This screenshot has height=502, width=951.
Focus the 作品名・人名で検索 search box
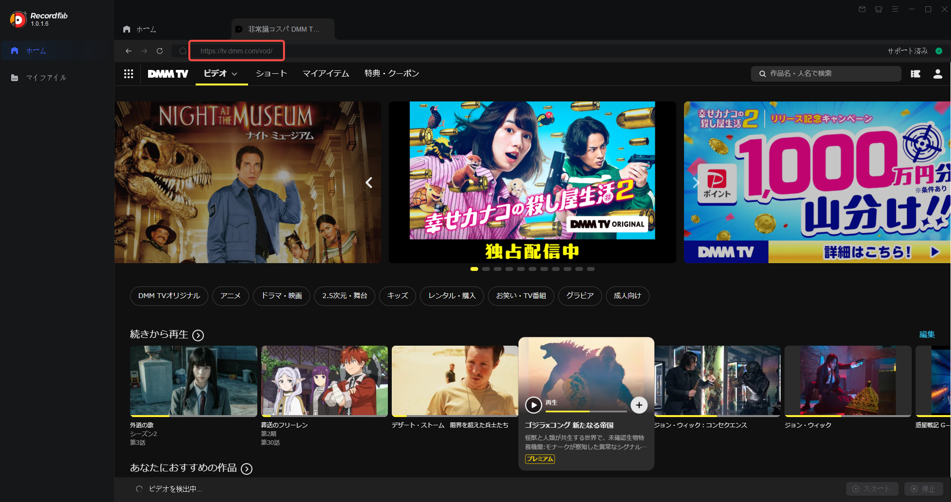pyautogui.click(x=826, y=74)
